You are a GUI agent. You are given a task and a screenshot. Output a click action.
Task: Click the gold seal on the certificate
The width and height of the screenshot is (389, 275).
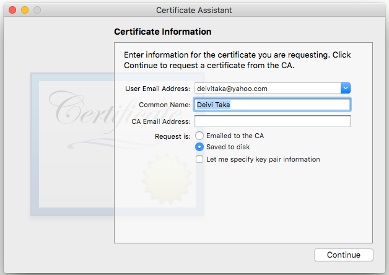click(162, 174)
